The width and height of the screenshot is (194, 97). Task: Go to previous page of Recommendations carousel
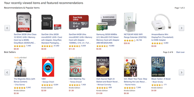[x=7, y=28]
